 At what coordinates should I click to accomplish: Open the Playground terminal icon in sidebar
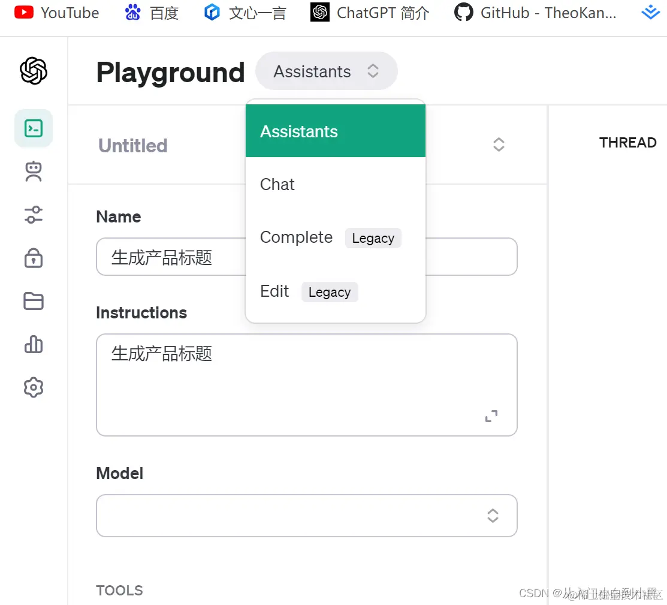click(34, 128)
